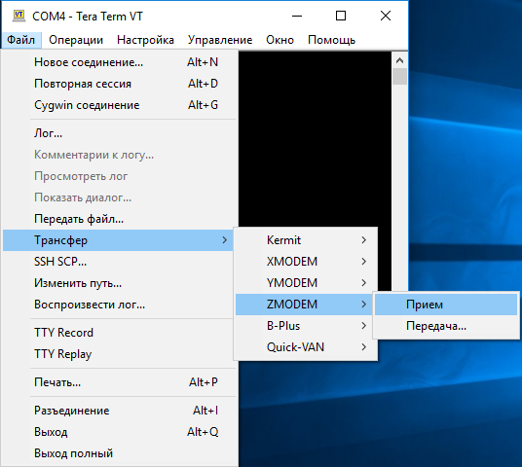Open the Операции menu
The height and width of the screenshot is (467, 522).
pos(76,40)
